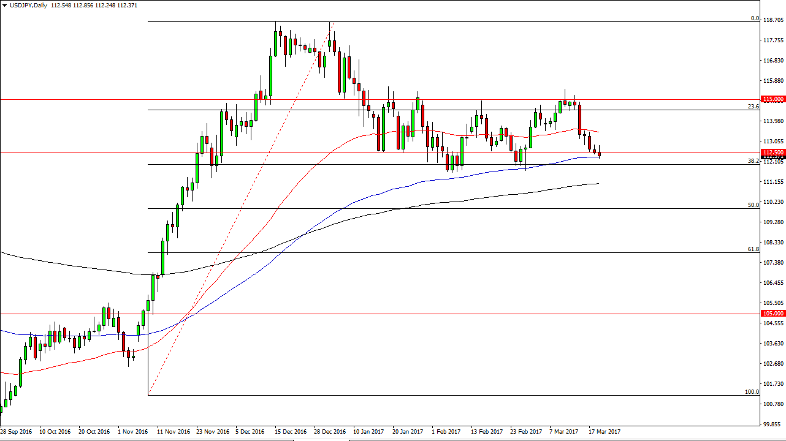
Task: Click the 0.0 Fibonacci level label
Action: tap(755, 18)
